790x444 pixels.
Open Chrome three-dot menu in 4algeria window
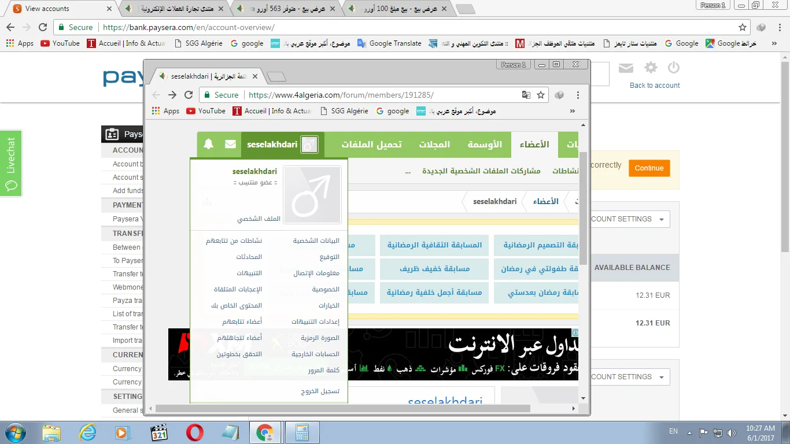pyautogui.click(x=577, y=95)
